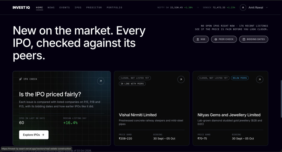Image resolution: width=282 pixels, height=152 pixels.
Task: Click the SENSEX ticker value
Action: pyautogui.click(x=219, y=8)
